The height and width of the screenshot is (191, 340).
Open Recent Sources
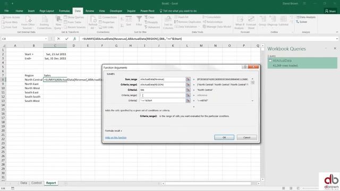coord(75,27)
